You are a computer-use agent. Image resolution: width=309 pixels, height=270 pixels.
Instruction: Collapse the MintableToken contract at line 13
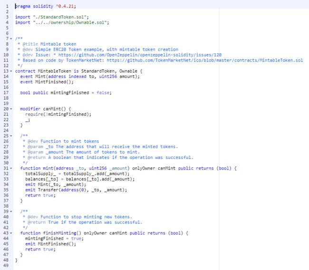11,71
